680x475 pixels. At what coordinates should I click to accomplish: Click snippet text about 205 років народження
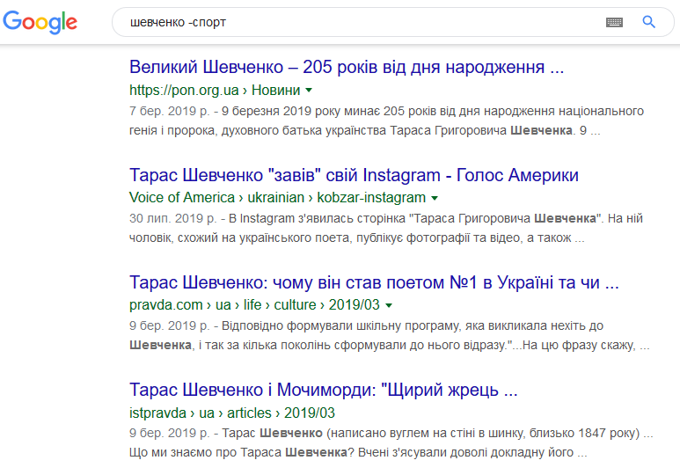386,121
